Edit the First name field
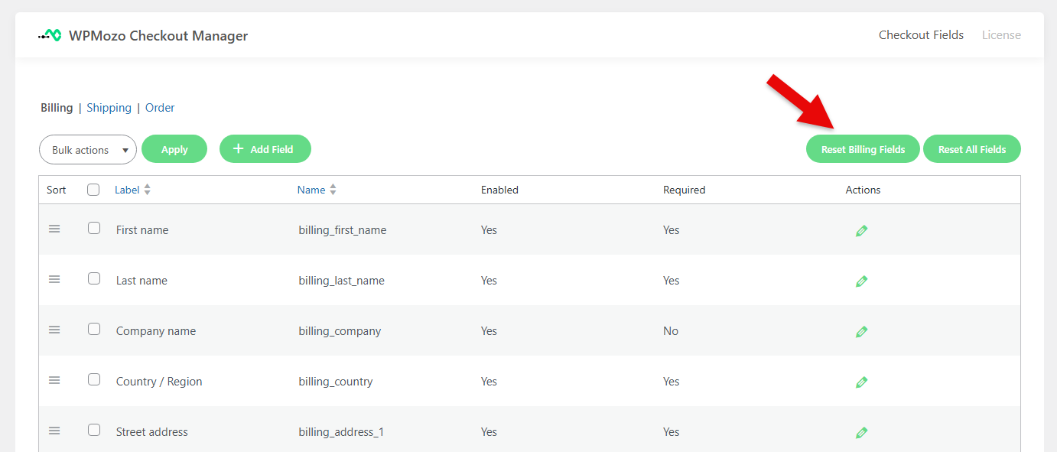 pos(861,231)
